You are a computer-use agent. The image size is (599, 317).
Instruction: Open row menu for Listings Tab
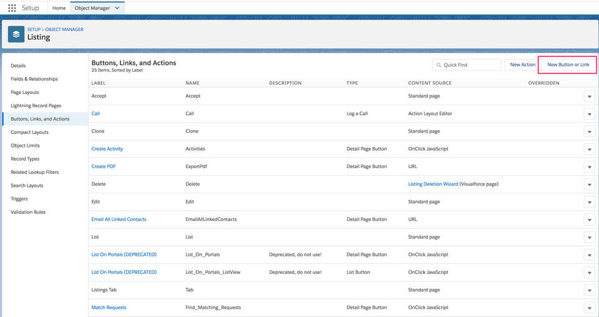[590, 290]
